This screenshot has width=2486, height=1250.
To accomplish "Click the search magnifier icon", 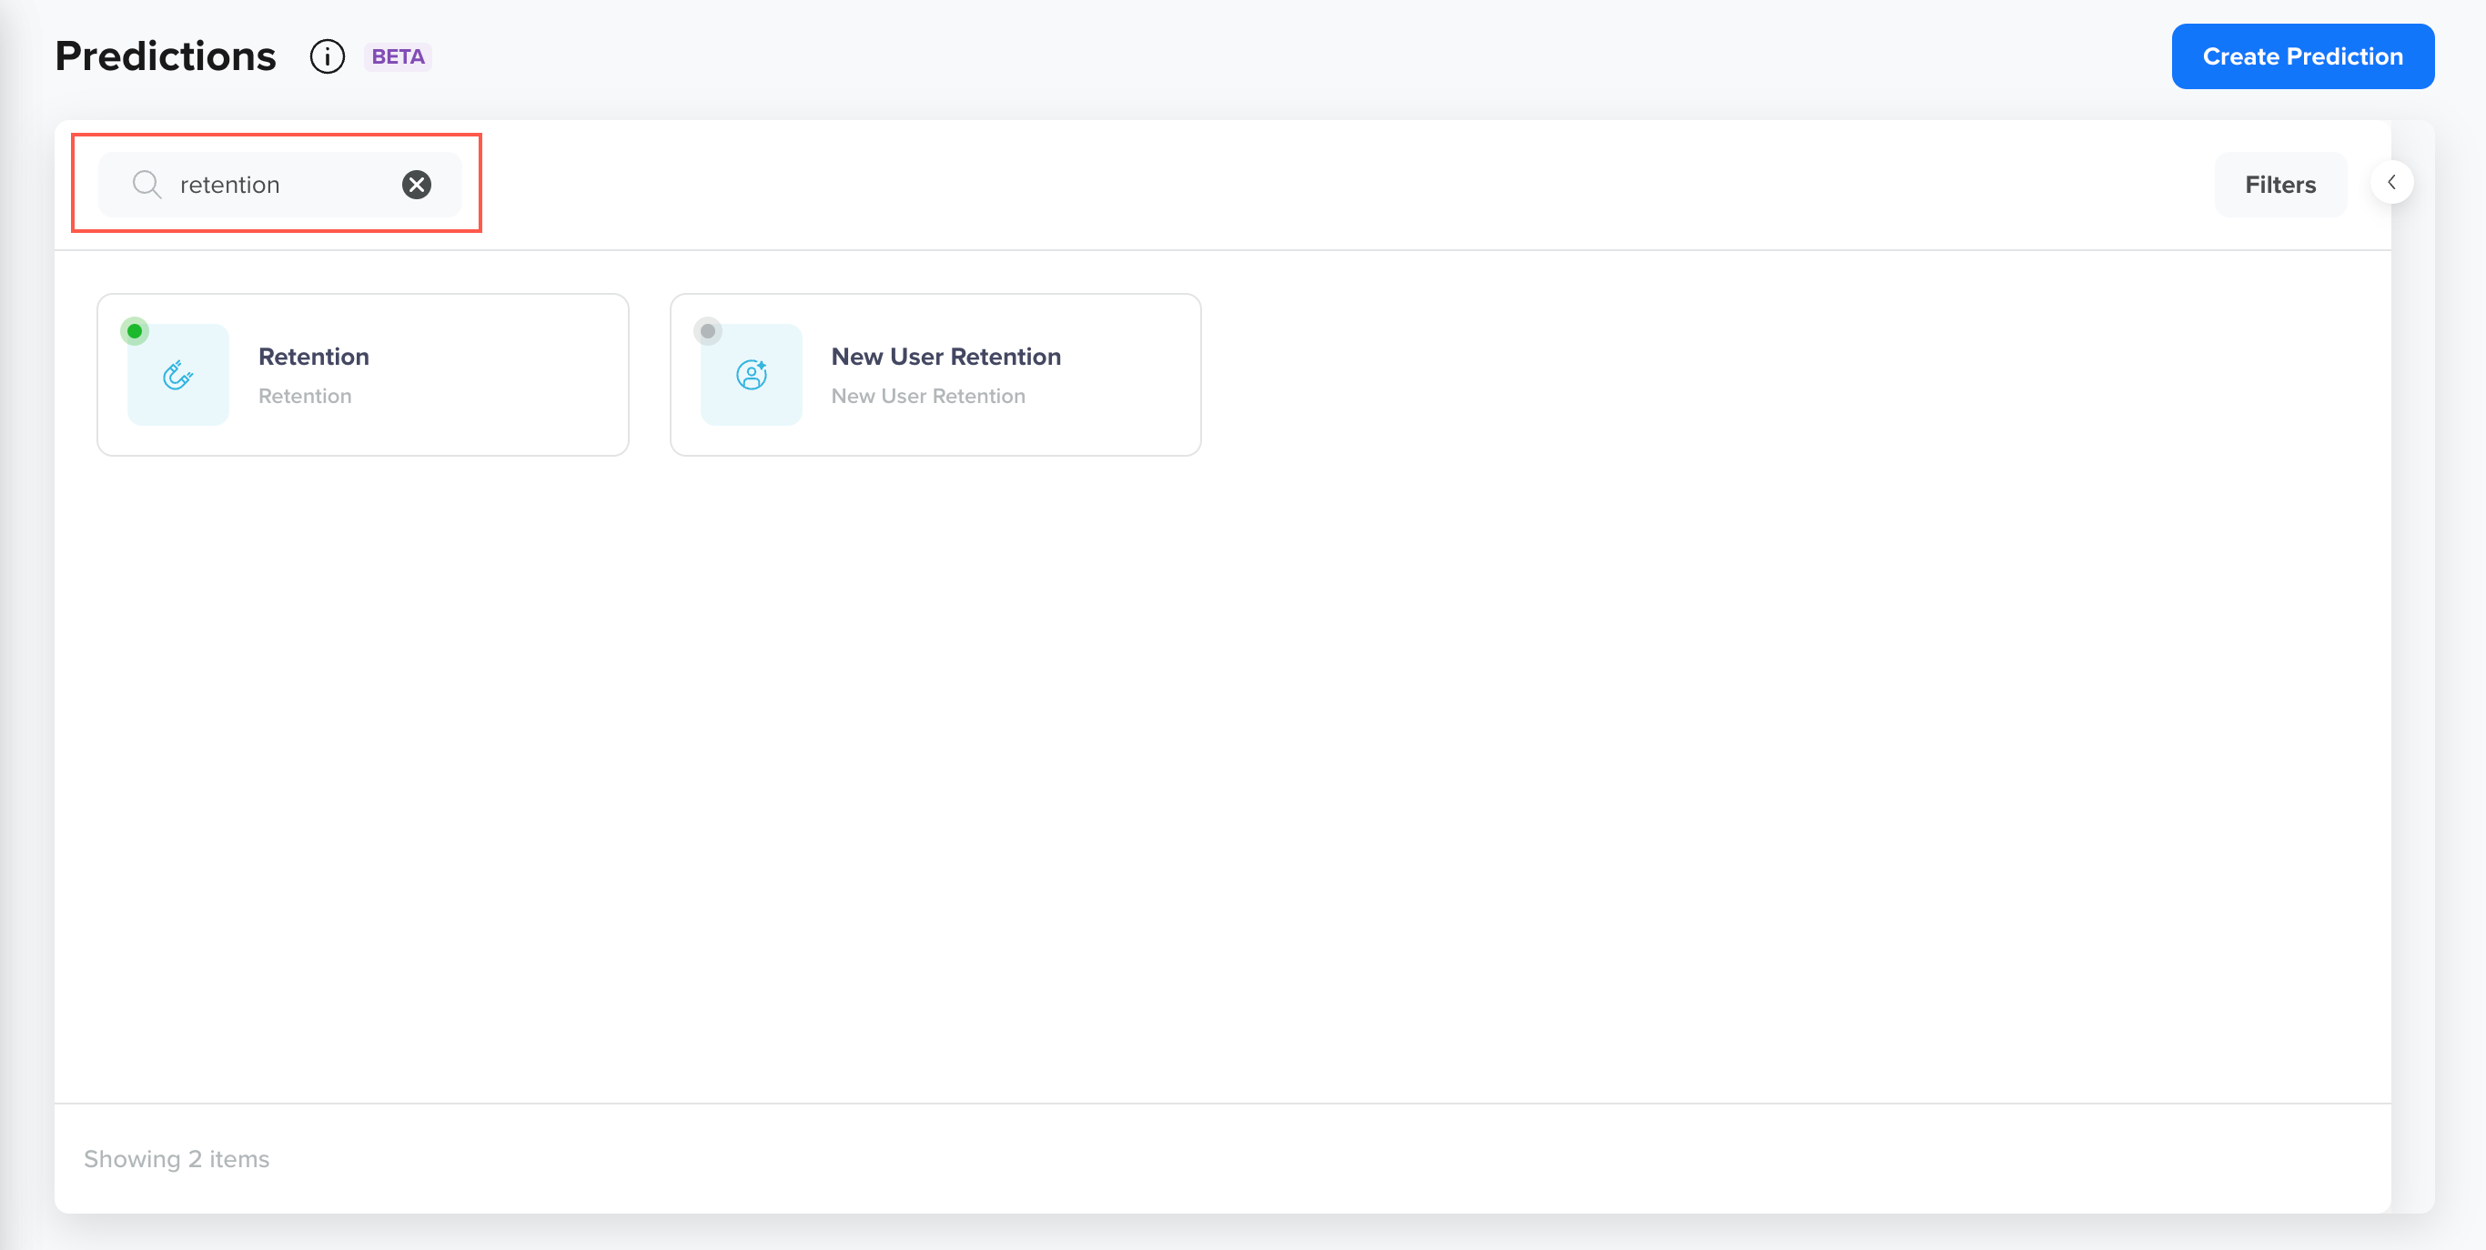I will 147,184.
